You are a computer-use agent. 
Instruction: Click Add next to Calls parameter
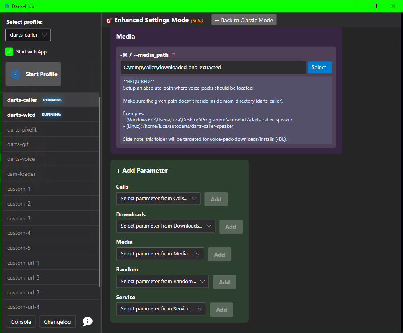[x=216, y=199]
